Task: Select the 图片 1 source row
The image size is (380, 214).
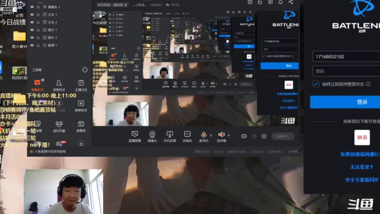Action: click(x=59, y=30)
